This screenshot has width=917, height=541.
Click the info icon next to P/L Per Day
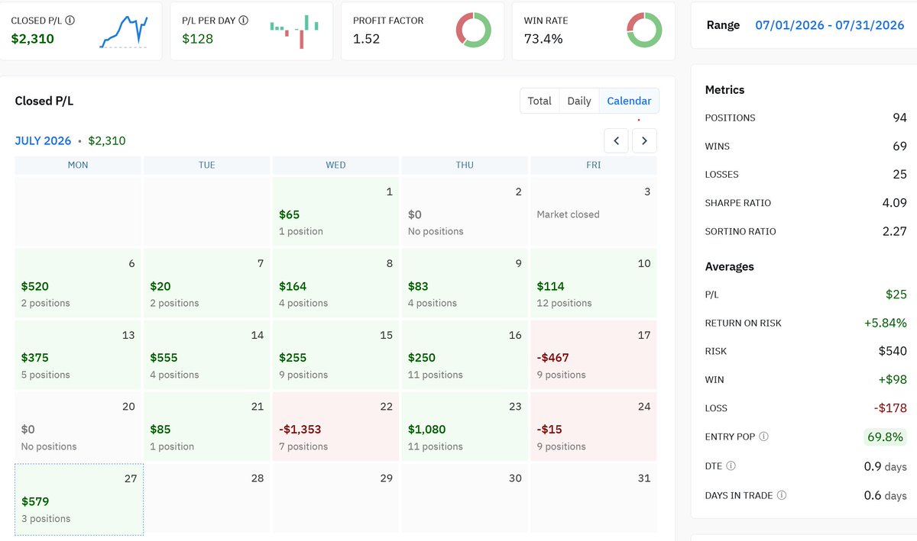pos(244,21)
